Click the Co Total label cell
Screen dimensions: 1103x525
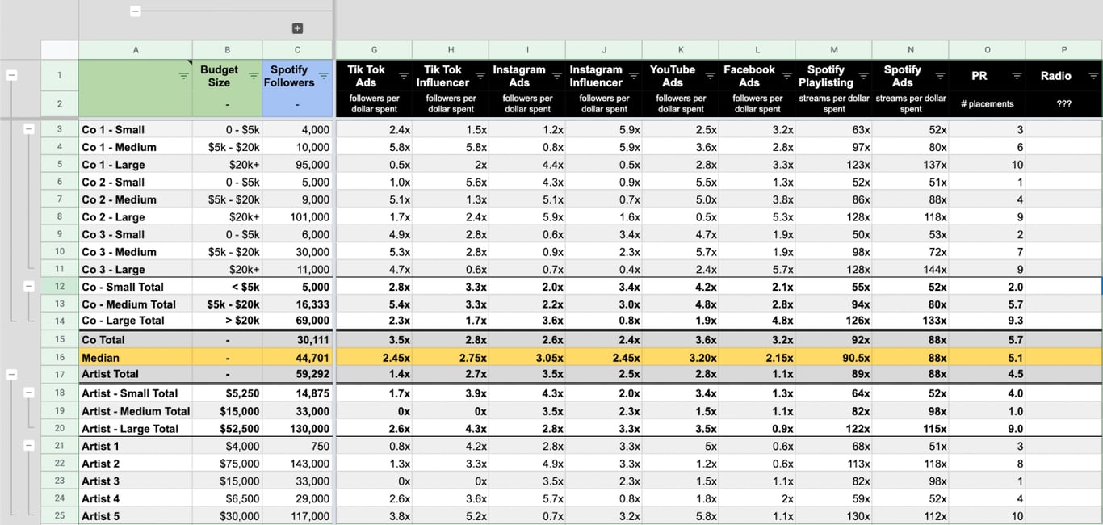pos(136,340)
